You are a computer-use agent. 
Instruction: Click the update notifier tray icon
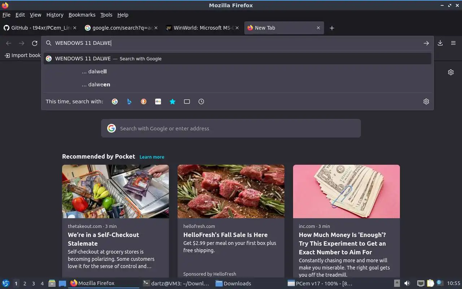440,283
